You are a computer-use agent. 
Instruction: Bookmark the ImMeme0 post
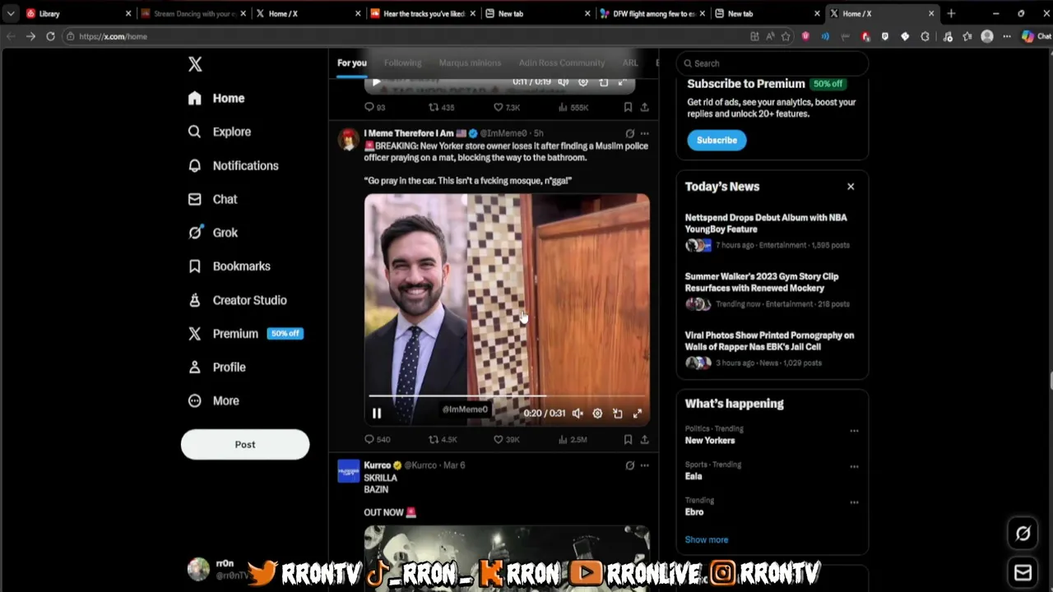628,440
